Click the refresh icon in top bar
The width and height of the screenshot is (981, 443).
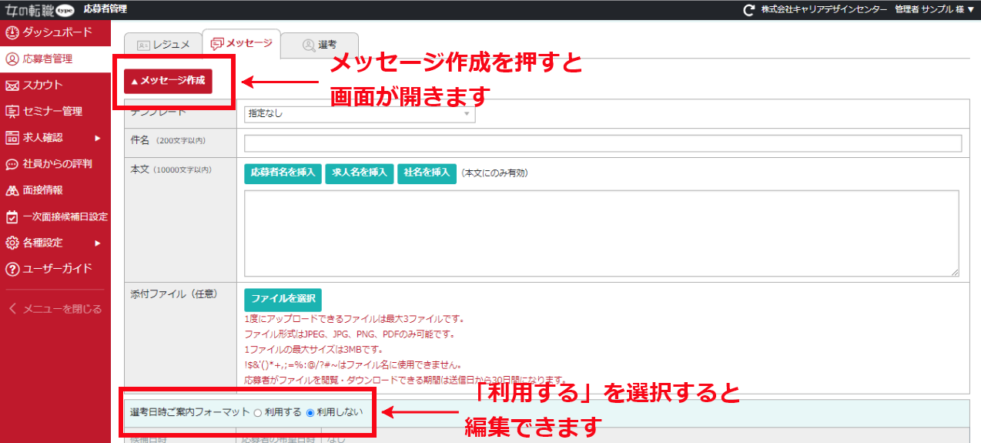(x=748, y=10)
